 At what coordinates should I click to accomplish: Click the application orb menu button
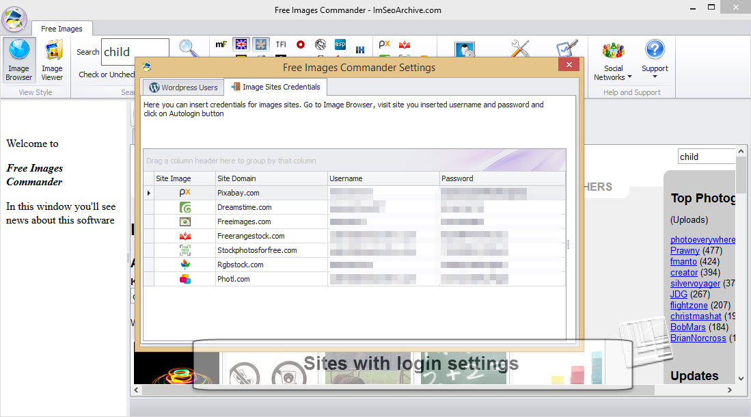coord(14,19)
